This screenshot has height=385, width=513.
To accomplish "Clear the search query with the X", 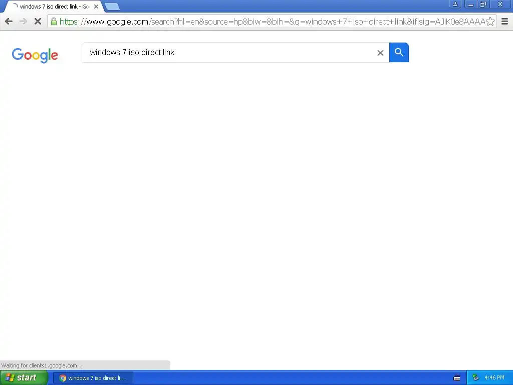I will pyautogui.click(x=380, y=53).
